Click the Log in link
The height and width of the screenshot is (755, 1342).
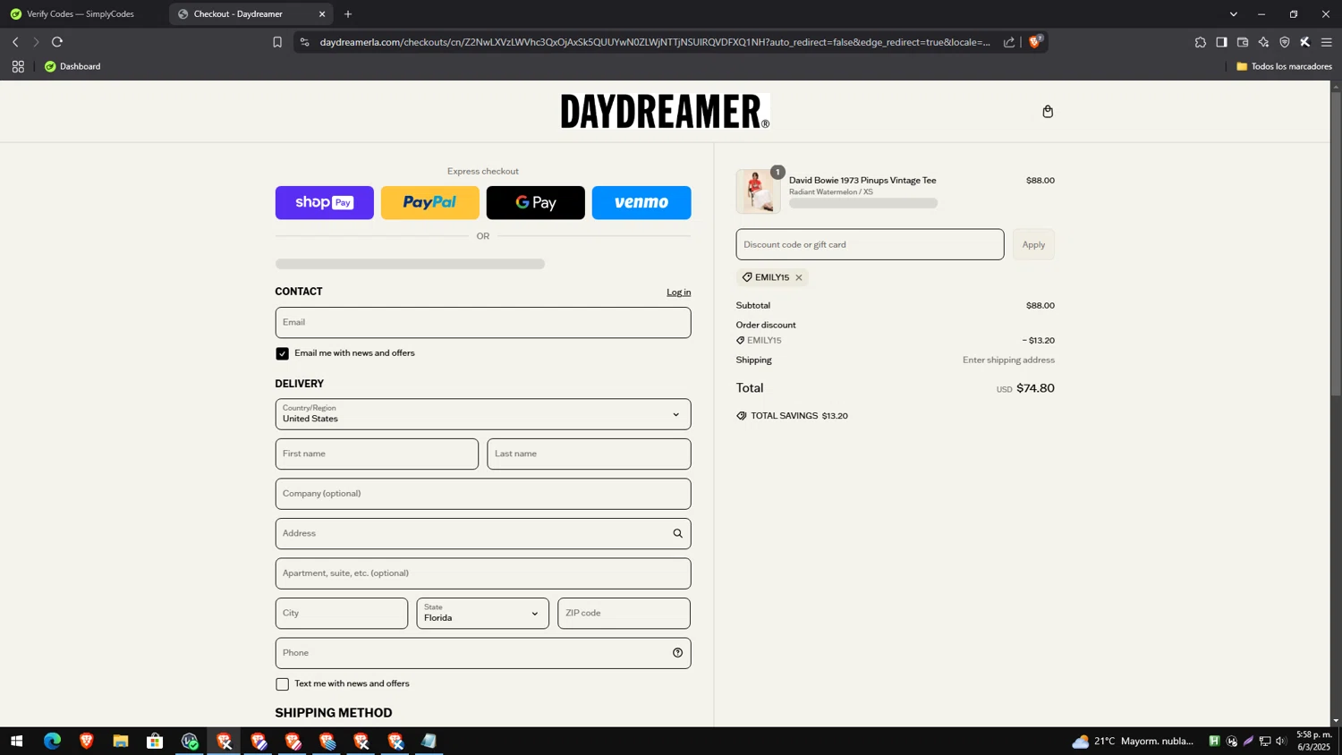tap(678, 293)
